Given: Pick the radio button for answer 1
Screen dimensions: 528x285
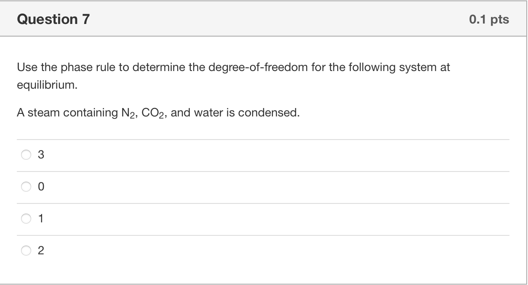Looking at the screenshot, I should (26, 219).
